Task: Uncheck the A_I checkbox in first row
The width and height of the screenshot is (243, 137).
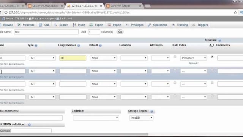Action: (212, 57)
